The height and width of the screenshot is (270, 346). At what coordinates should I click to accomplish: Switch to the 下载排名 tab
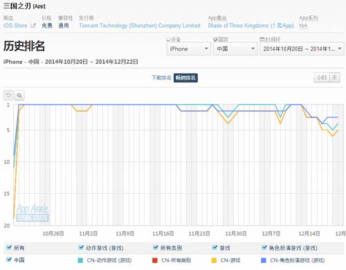161,78
